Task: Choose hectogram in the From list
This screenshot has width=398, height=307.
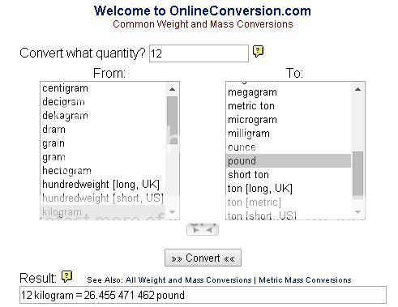Action: [103, 171]
